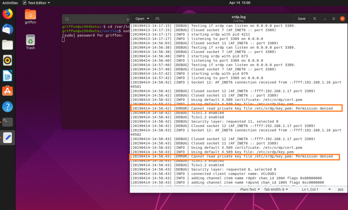Open Firefox from the dock
Image resolution: width=348 pixels, height=210 pixels.
click(x=7, y=14)
